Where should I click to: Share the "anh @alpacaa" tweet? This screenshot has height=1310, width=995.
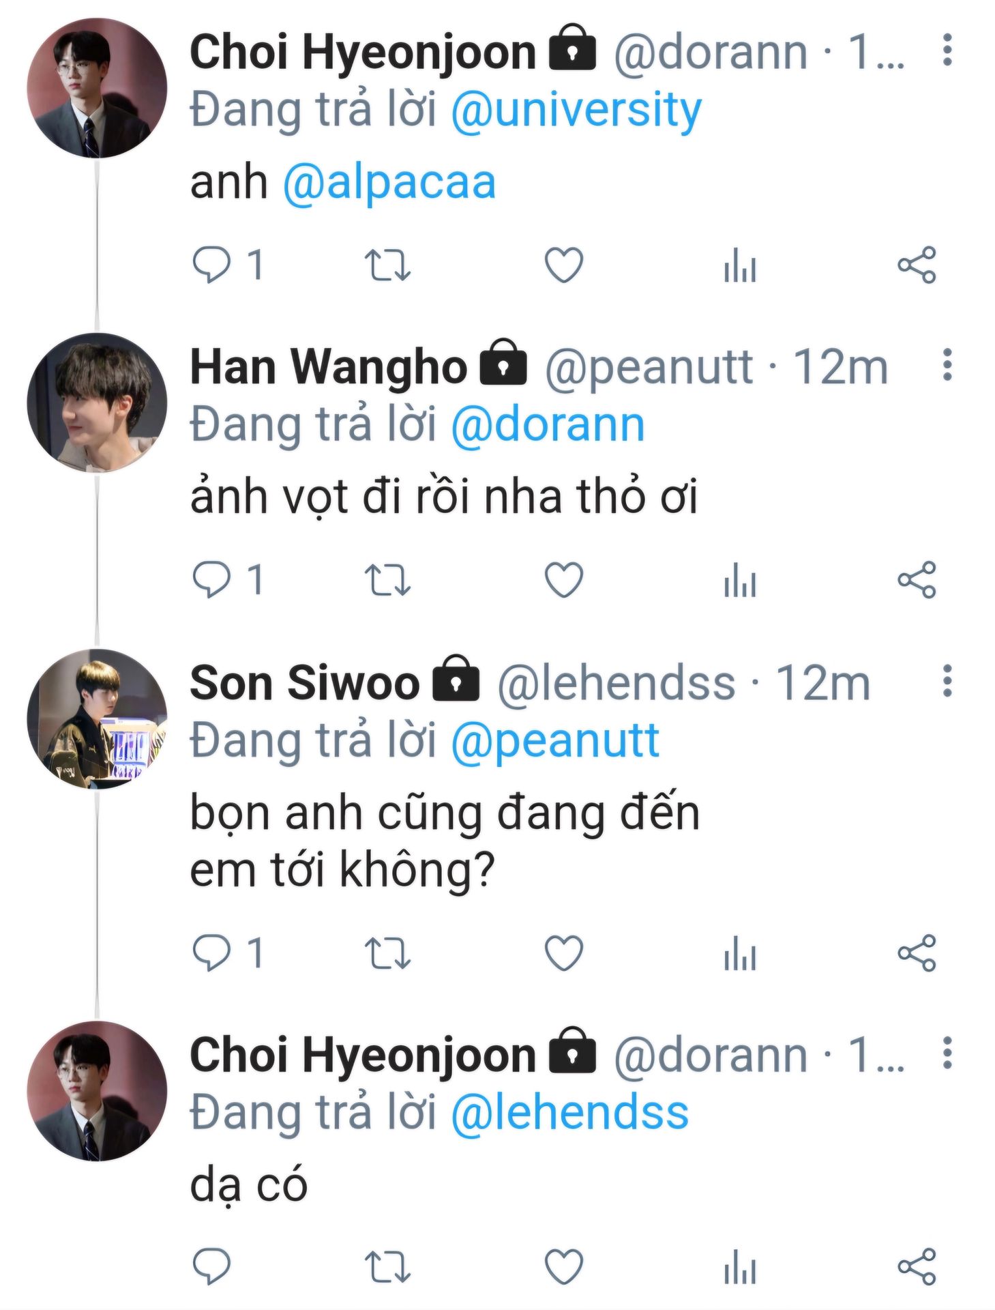(x=917, y=265)
